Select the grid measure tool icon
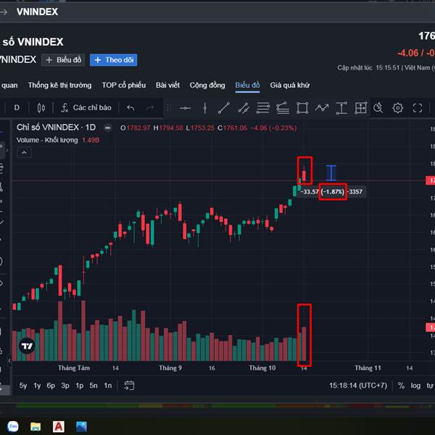 [361, 107]
